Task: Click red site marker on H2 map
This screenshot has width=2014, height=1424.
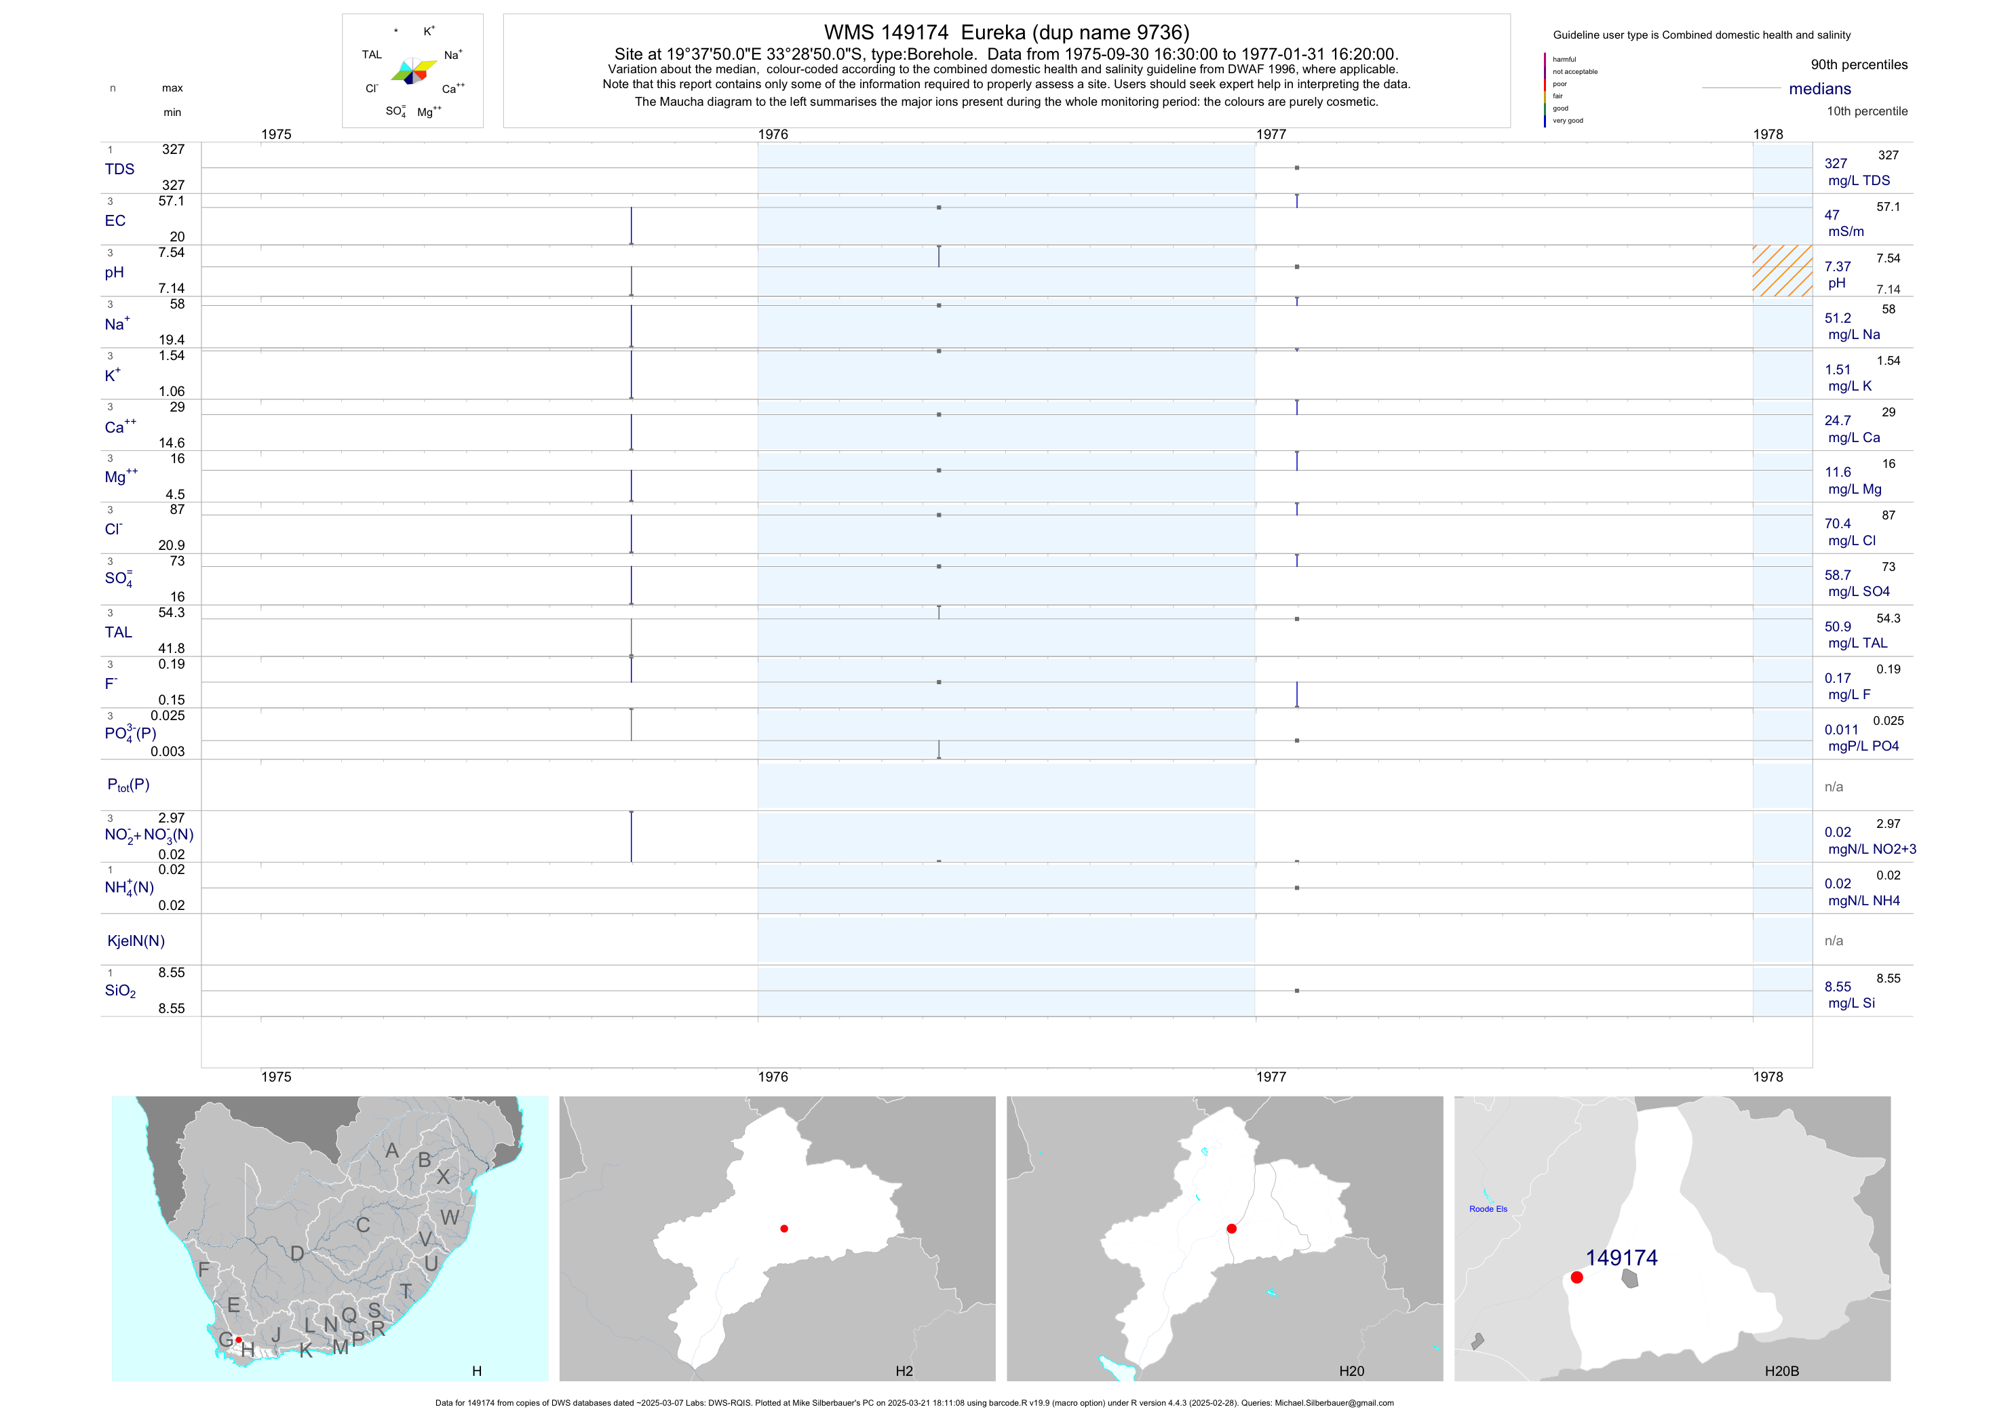Action: [784, 1229]
